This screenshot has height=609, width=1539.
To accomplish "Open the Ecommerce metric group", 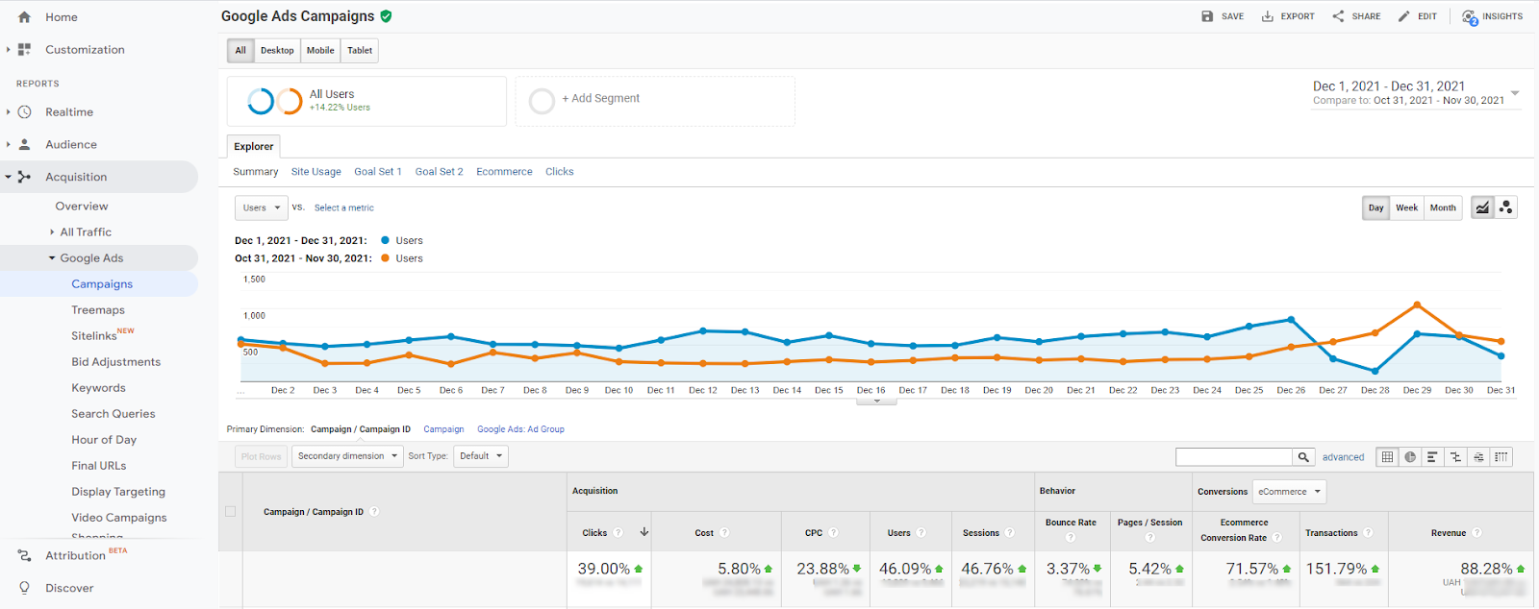I will [x=504, y=172].
